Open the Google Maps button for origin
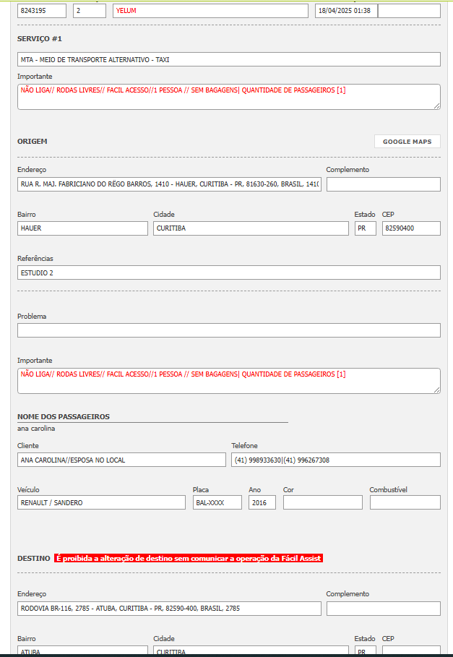This screenshot has height=657, width=453. 407,142
